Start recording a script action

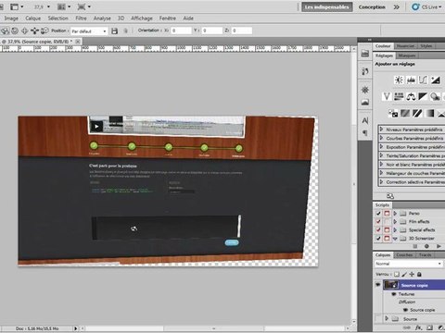(426, 246)
